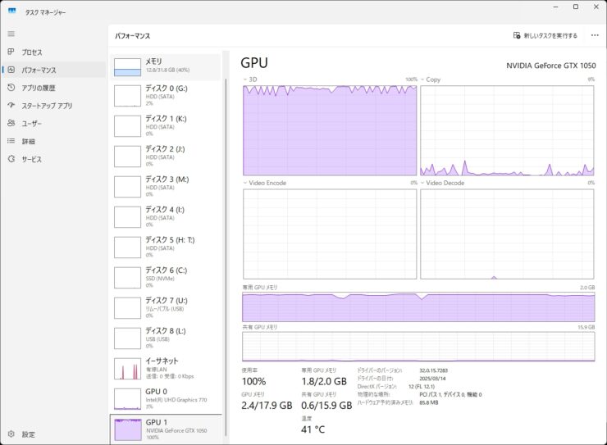Open スタートアップ アプリ (Startup apps) page
The image size is (607, 445).
[46, 106]
